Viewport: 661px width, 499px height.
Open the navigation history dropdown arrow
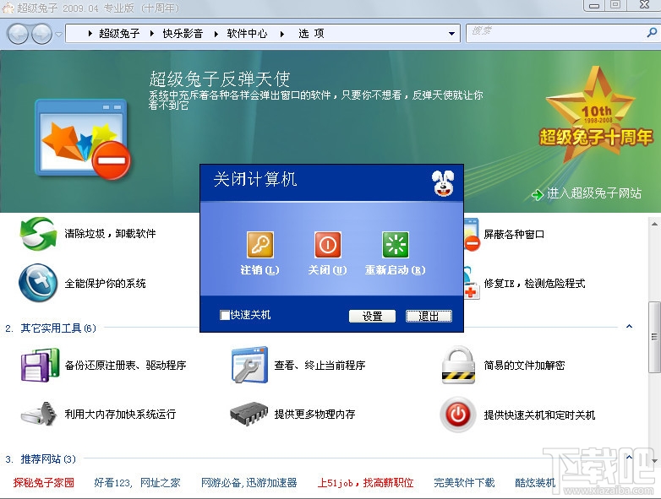click(58, 34)
